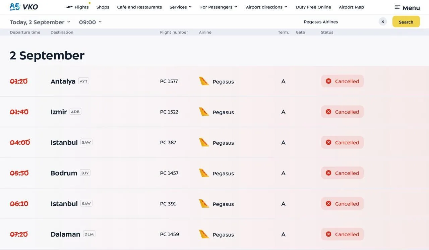The image size is (429, 250).
Task: Click Pegasus logo in Antalya row
Action: [204, 81]
